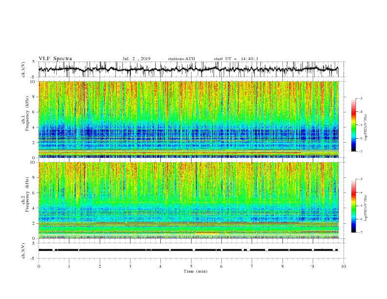The height and width of the screenshot is (299, 387).
Task: Click the "5" tick on ch.1(V) axis
Action: [x=33, y=62]
